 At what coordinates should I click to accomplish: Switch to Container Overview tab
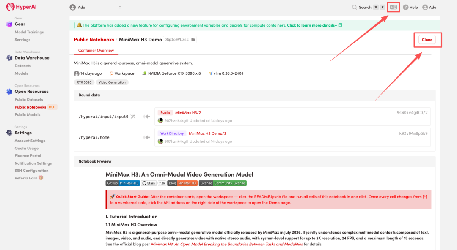click(96, 50)
